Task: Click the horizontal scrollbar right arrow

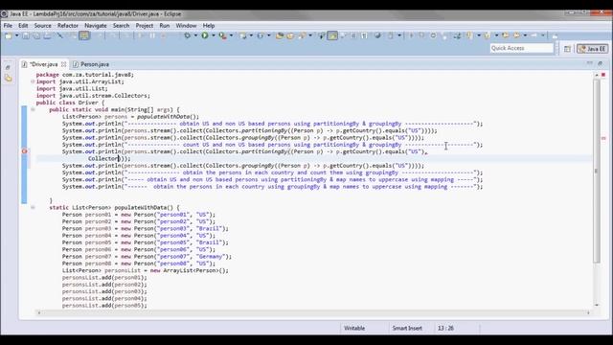Action: pyautogui.click(x=588, y=312)
